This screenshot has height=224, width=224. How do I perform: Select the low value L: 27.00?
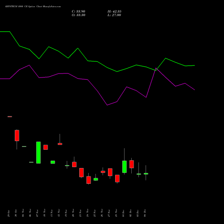click(x=114, y=15)
